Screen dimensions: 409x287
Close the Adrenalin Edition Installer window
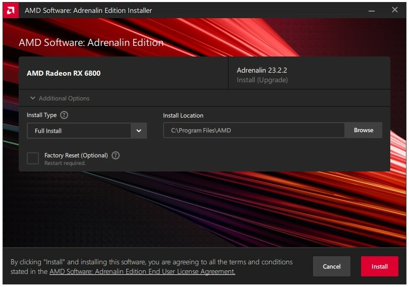point(395,10)
